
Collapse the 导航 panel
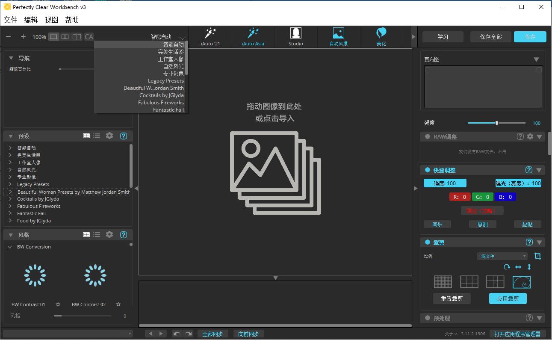[11, 58]
